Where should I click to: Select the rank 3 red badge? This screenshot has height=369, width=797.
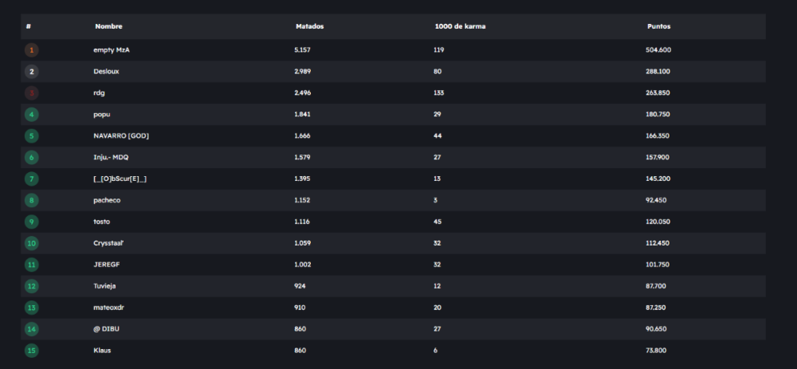click(31, 93)
